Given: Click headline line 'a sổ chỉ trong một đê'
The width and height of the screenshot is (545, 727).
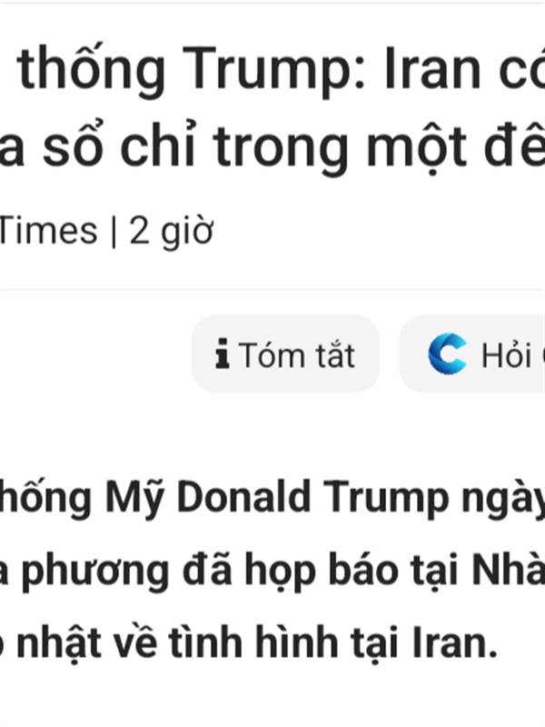Looking at the screenshot, I should (272, 146).
